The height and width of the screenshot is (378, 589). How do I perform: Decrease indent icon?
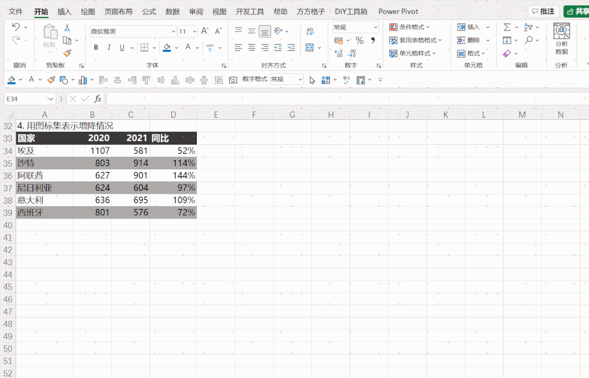coord(278,47)
